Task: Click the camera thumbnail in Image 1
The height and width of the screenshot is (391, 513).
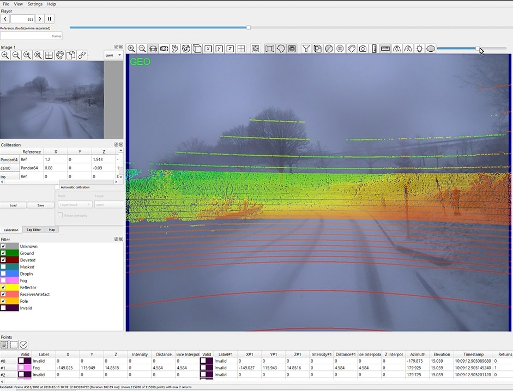Action: [x=52, y=100]
